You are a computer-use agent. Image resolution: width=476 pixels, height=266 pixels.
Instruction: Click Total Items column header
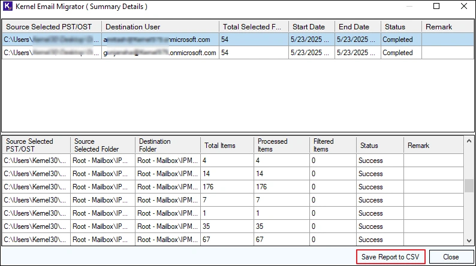click(x=227, y=146)
